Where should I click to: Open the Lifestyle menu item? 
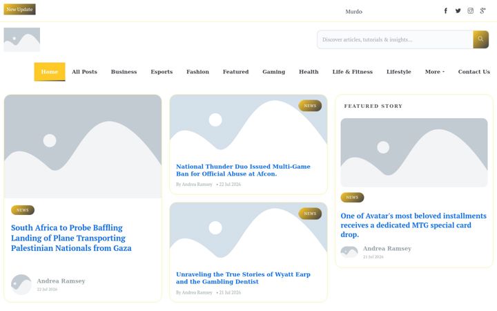(399, 72)
